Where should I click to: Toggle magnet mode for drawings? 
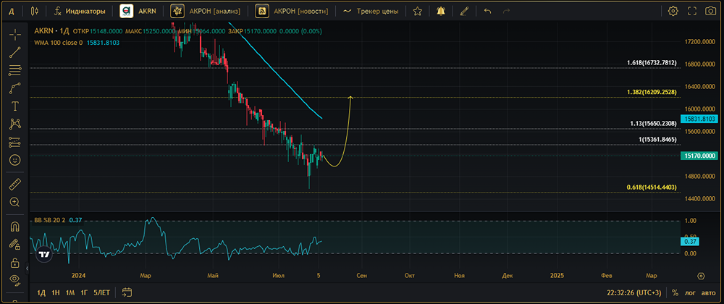[14, 227]
